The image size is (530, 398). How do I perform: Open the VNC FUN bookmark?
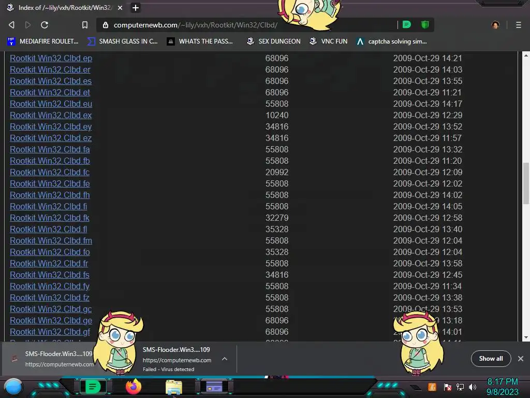click(329, 41)
